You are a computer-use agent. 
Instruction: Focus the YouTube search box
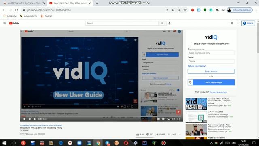122,23
